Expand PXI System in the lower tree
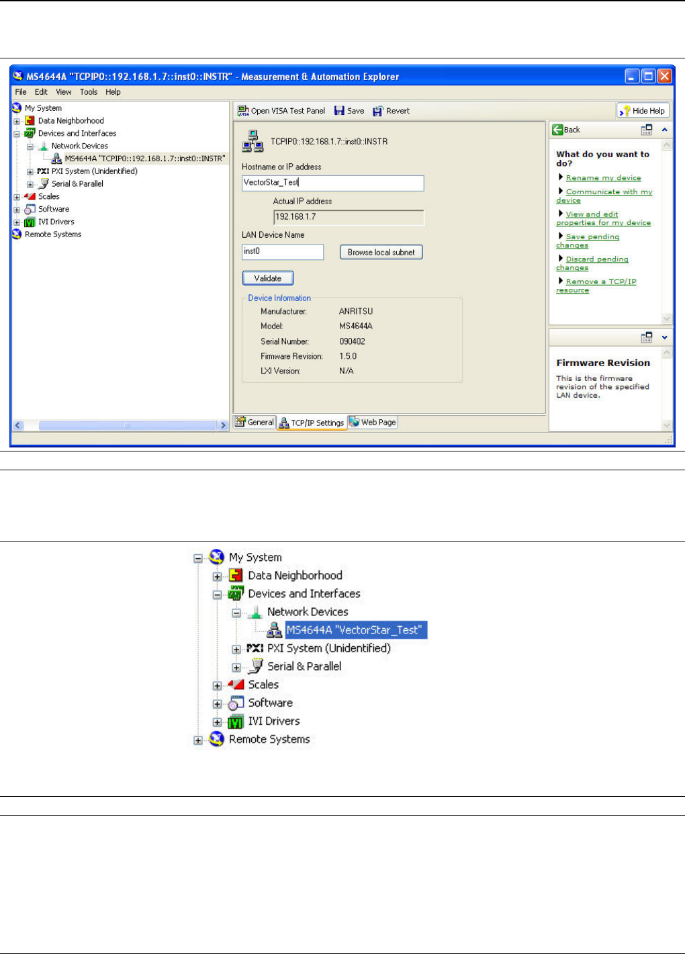This screenshot has width=685, height=954. pos(236,650)
